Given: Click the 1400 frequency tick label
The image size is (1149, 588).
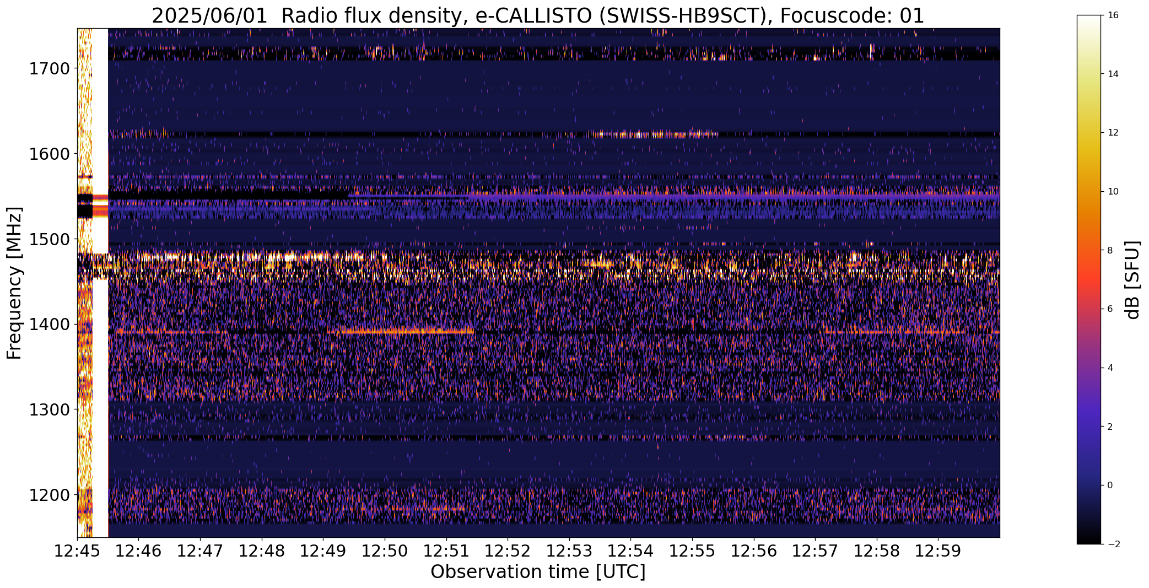Looking at the screenshot, I should click(49, 325).
